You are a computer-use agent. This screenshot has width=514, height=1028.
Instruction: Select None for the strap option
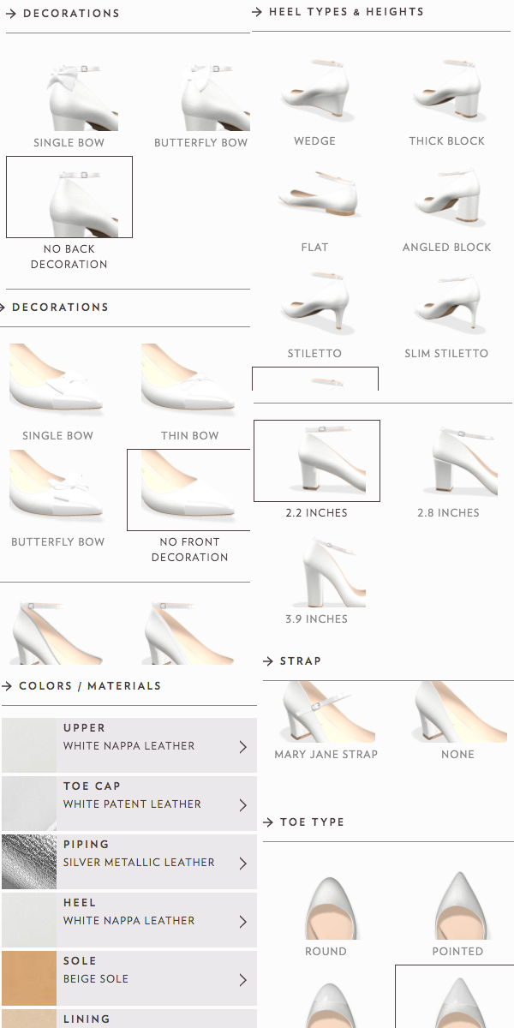pyautogui.click(x=457, y=711)
